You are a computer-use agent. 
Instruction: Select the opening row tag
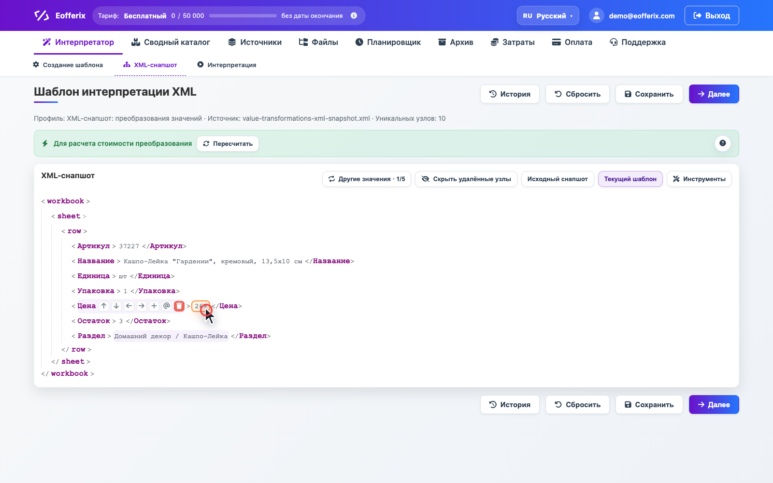[74, 231]
